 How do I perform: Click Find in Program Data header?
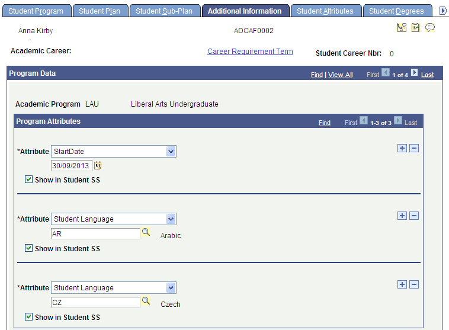pos(317,75)
